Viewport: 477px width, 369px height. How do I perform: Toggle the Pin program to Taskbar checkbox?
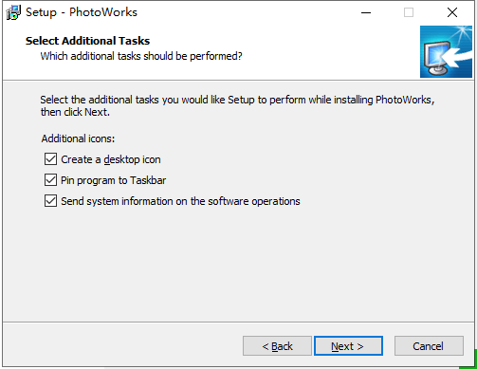[x=50, y=180]
